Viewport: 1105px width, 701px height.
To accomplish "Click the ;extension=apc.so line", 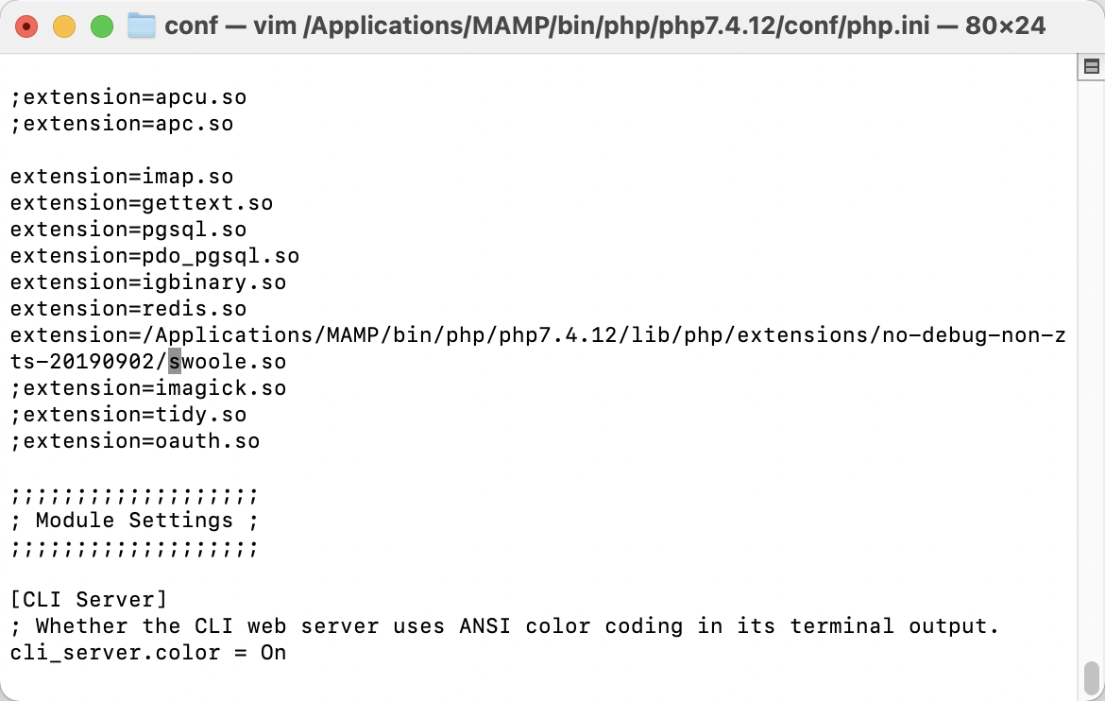I will tap(122, 124).
